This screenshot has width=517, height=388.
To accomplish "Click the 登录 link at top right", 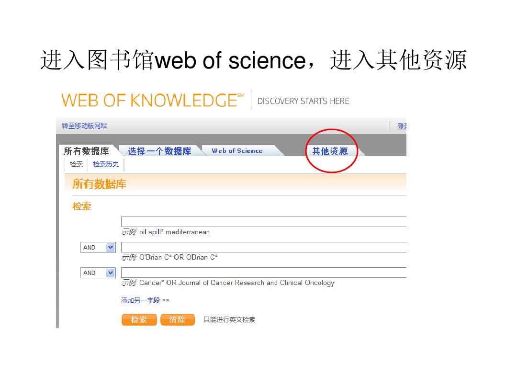I will [x=402, y=126].
